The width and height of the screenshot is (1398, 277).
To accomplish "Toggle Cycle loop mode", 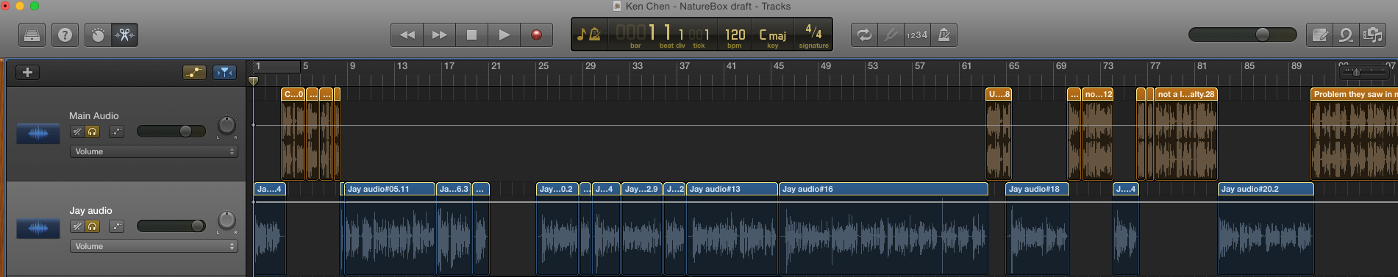I will click(x=864, y=35).
